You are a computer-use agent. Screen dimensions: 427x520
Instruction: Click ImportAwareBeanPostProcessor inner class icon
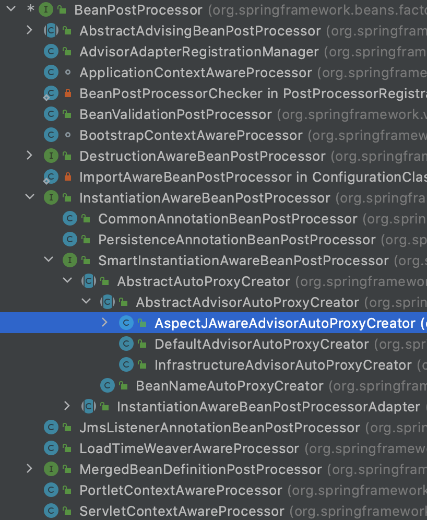click(51, 177)
